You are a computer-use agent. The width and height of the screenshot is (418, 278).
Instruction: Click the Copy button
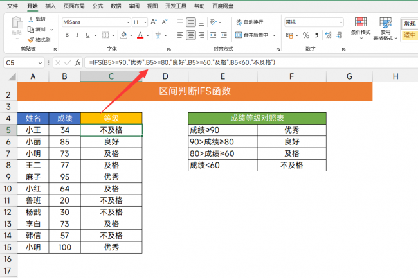click(x=37, y=30)
